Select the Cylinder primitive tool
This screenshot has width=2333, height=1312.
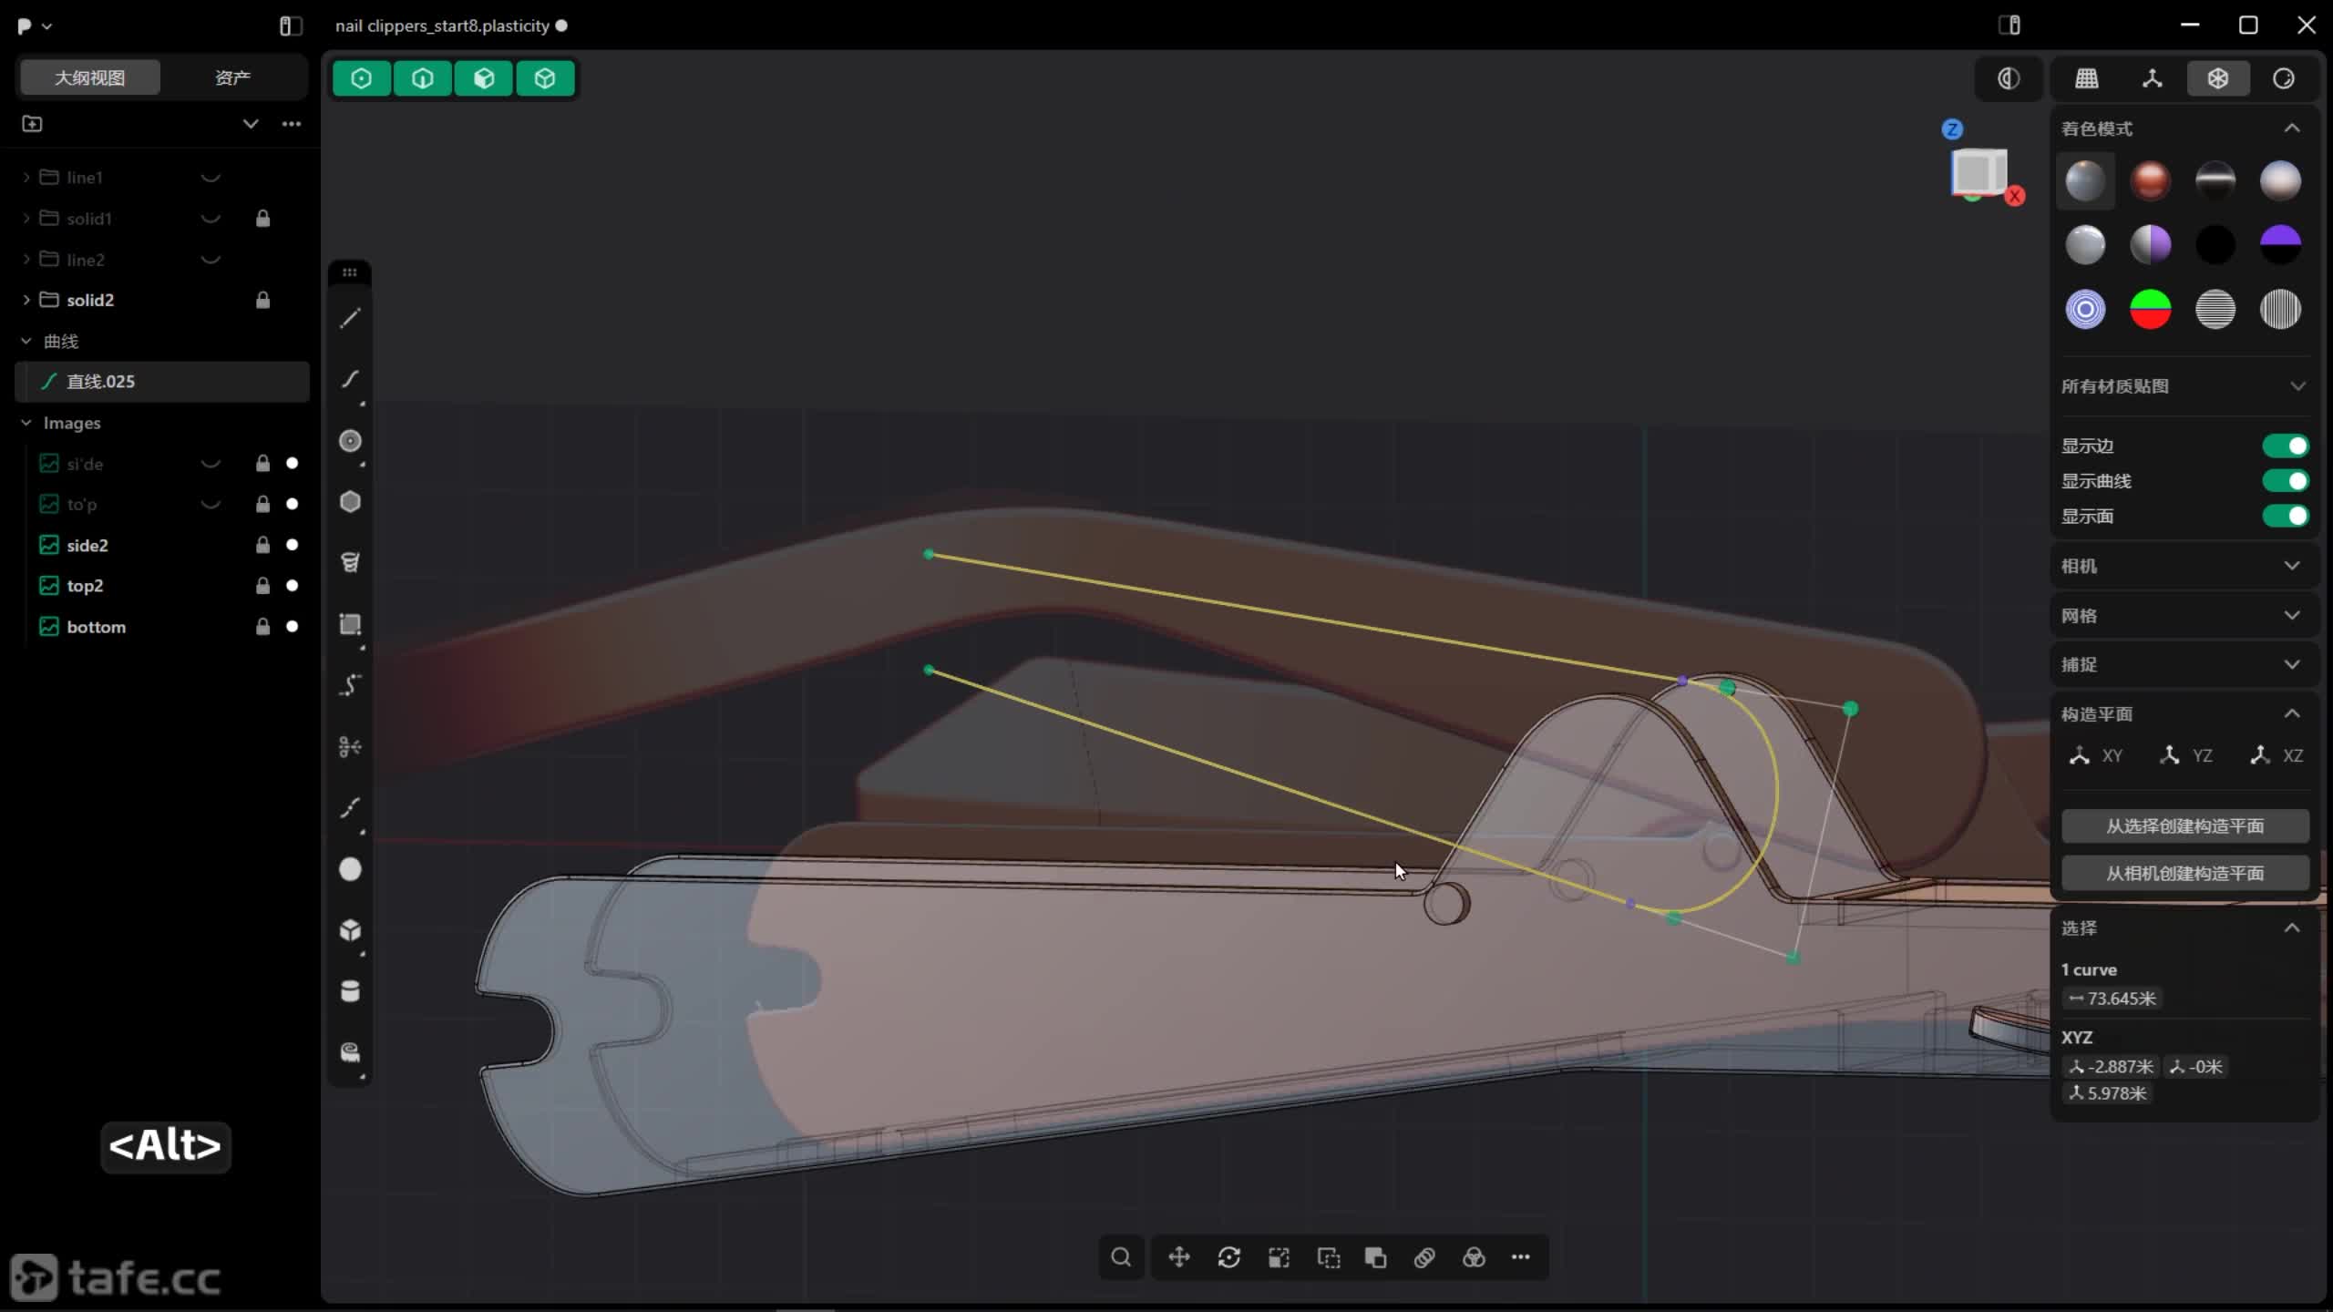pyautogui.click(x=350, y=991)
